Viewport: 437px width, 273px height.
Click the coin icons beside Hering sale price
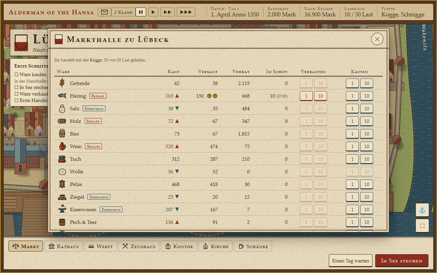click(x=212, y=96)
